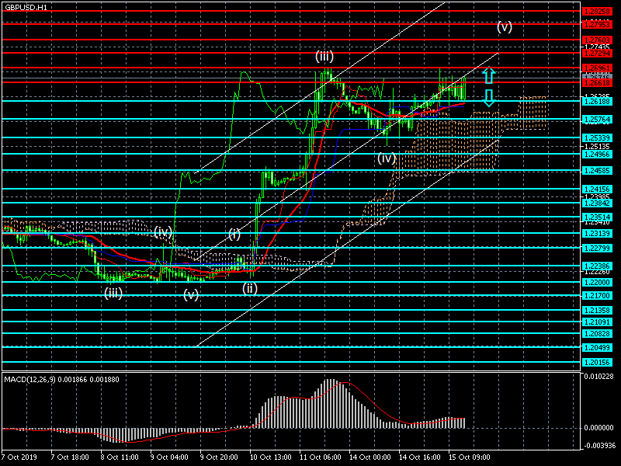Select the (iii) wave label above the price peak

pos(324,56)
